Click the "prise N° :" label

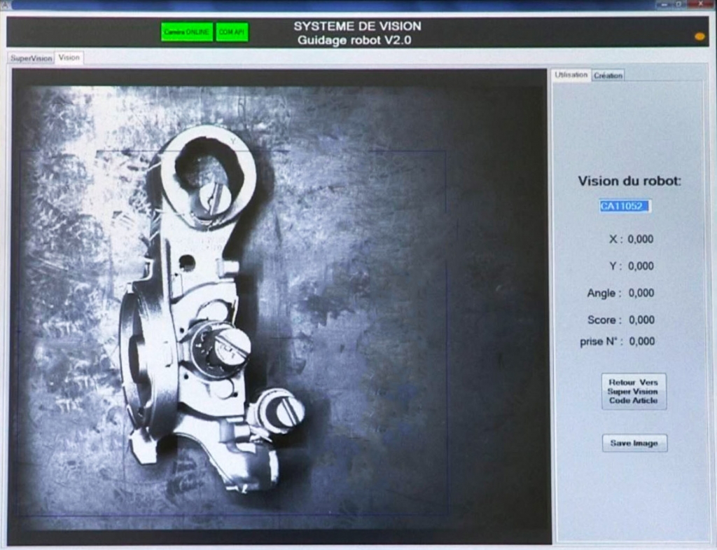click(601, 341)
